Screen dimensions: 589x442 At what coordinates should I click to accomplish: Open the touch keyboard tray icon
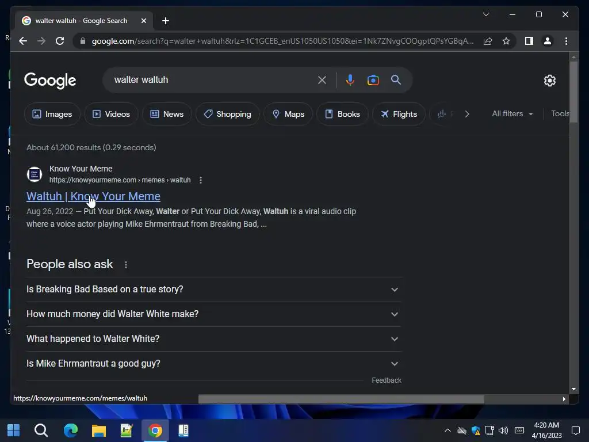click(519, 430)
